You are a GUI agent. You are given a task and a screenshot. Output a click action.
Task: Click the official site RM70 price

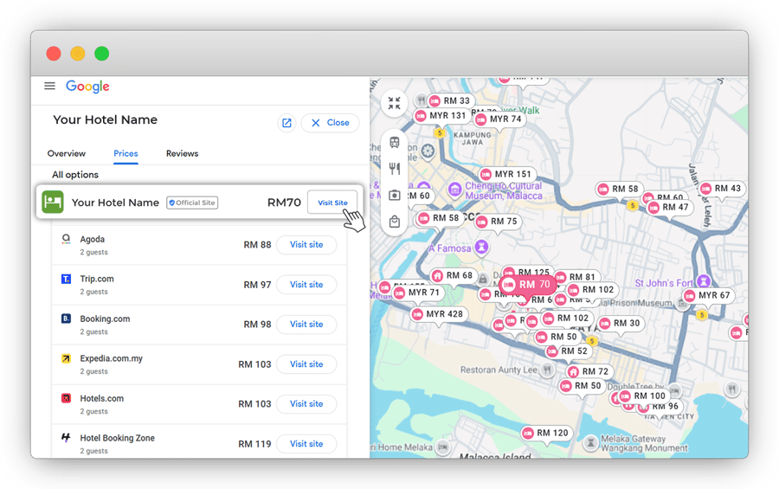point(284,203)
